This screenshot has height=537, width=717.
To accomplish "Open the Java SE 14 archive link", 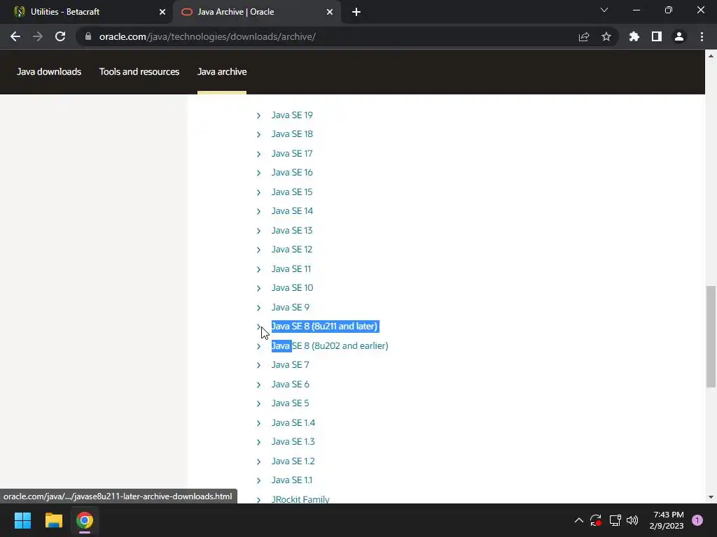I will [x=292, y=211].
